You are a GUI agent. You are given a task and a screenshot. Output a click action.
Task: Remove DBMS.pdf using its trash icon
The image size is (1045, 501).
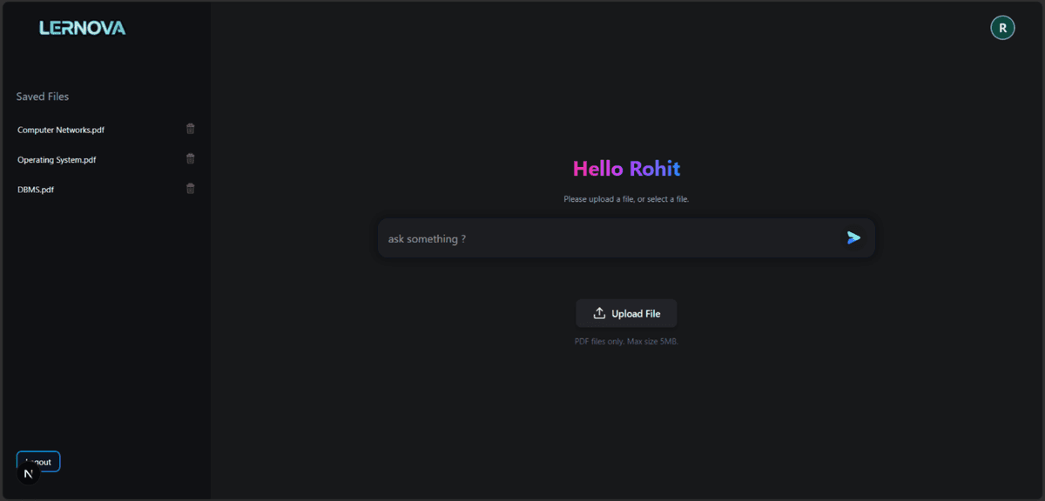click(191, 189)
